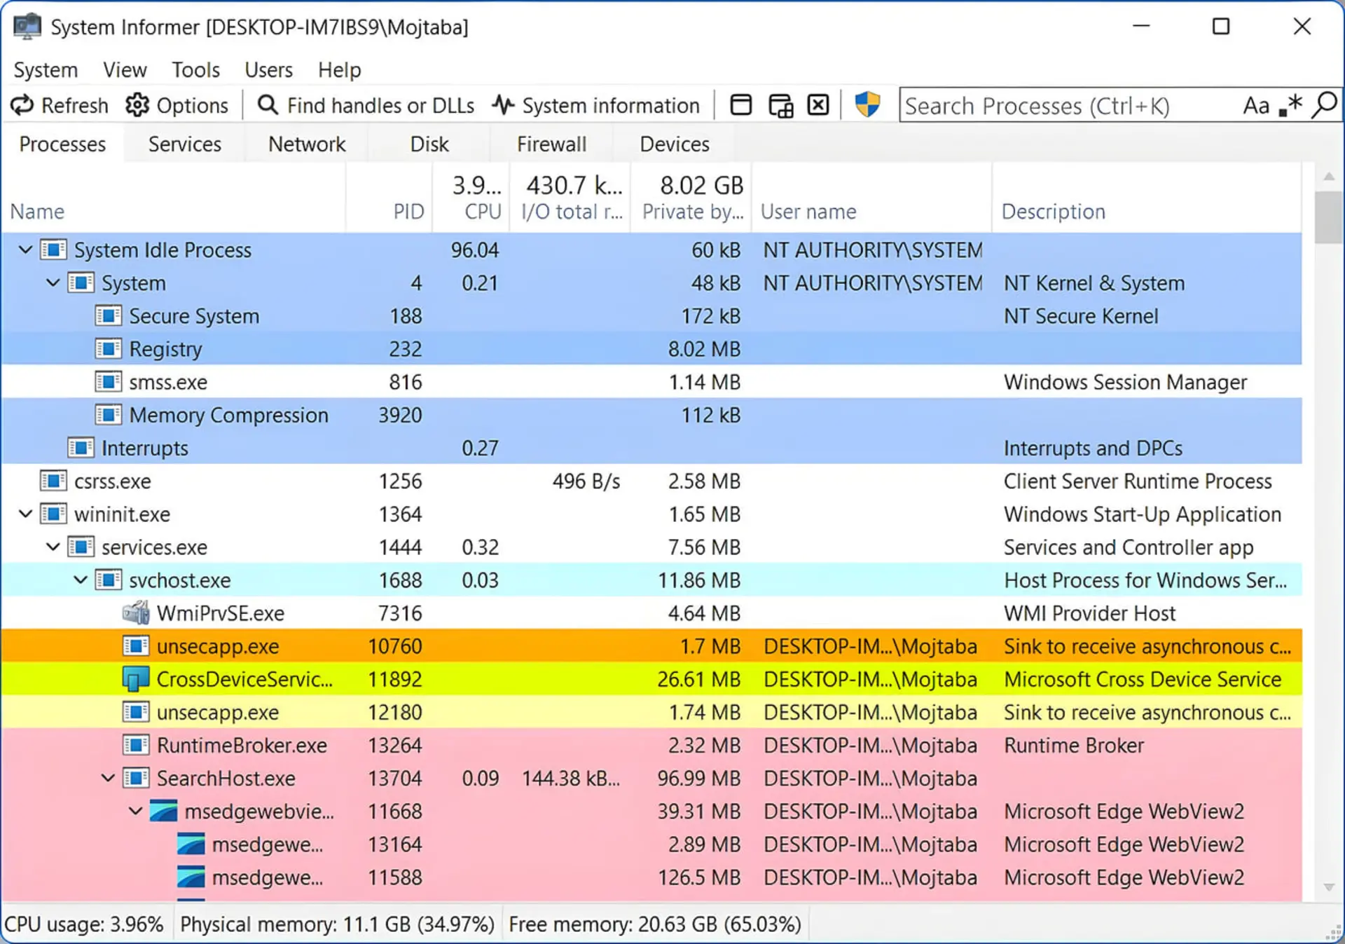Click the Interrupts process icon
Screen dimensions: 1345x944
click(81, 448)
